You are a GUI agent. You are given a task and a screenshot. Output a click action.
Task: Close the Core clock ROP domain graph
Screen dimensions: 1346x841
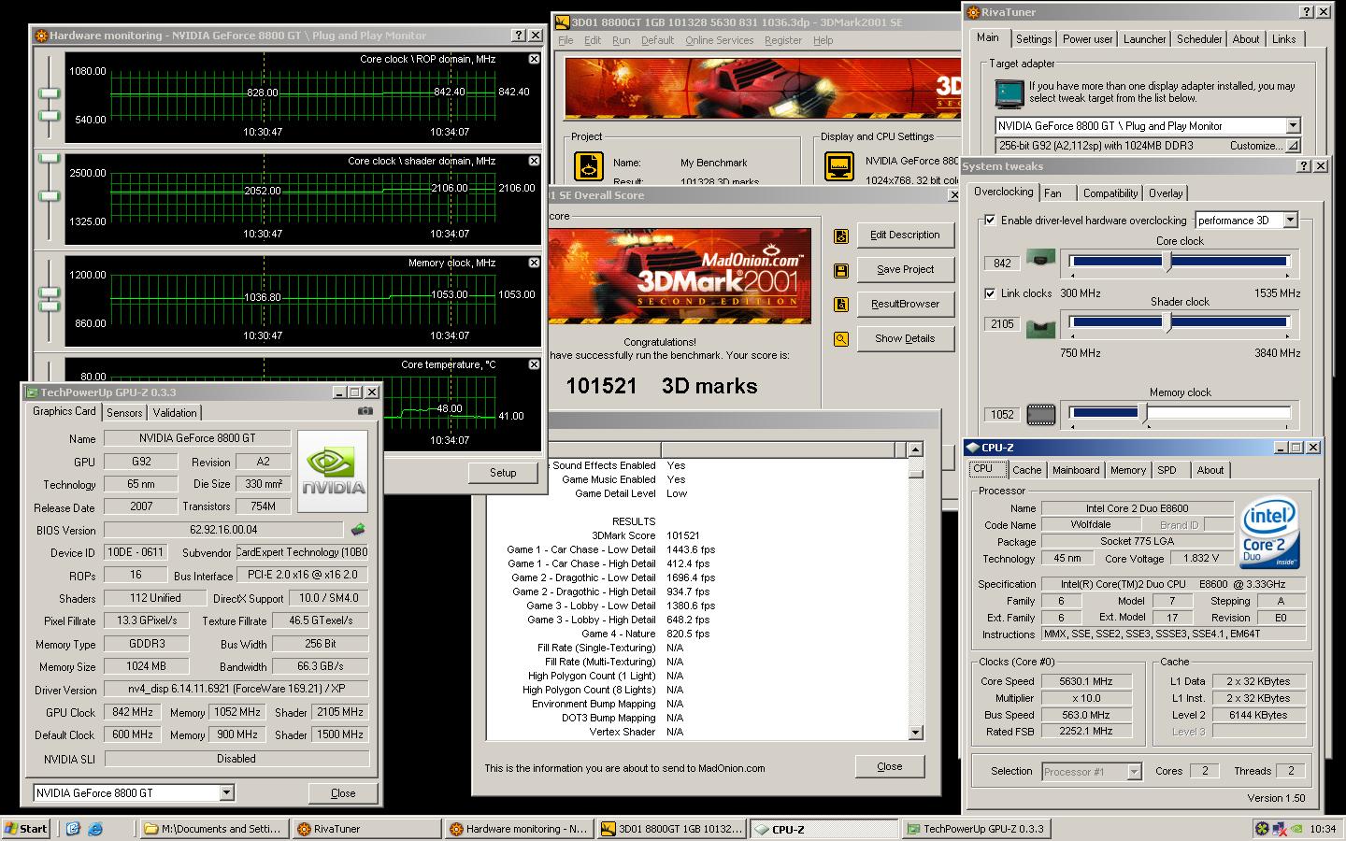534,59
